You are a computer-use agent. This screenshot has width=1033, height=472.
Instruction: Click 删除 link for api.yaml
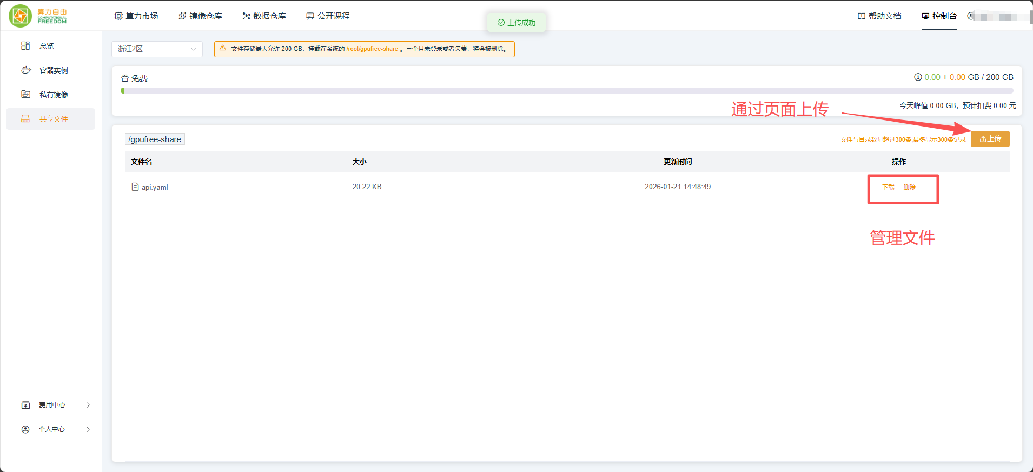tap(909, 187)
